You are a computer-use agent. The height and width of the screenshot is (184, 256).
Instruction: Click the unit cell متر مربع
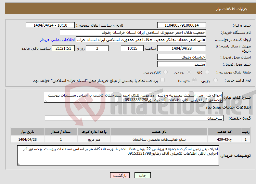coord(94,139)
